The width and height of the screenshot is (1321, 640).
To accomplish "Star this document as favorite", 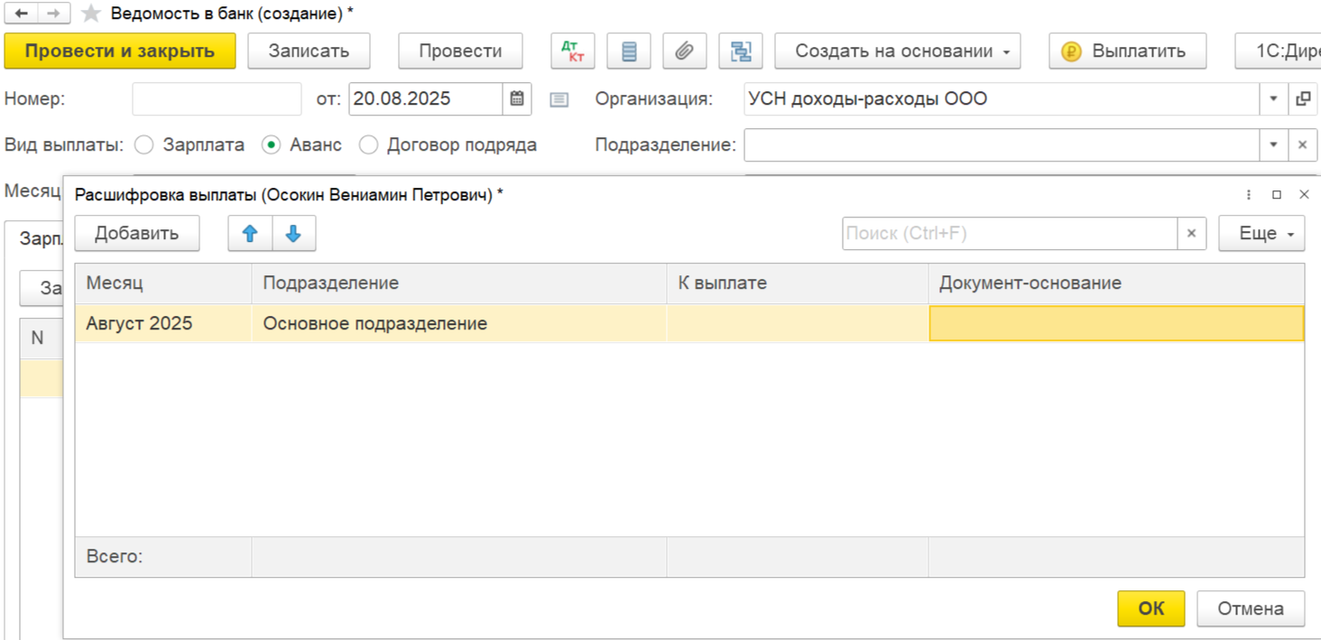I will tap(90, 14).
